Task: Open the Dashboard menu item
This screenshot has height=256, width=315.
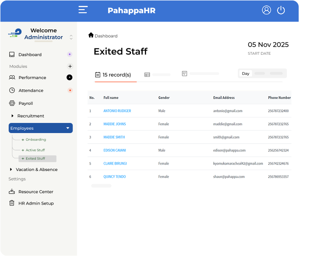Action: tap(30, 54)
